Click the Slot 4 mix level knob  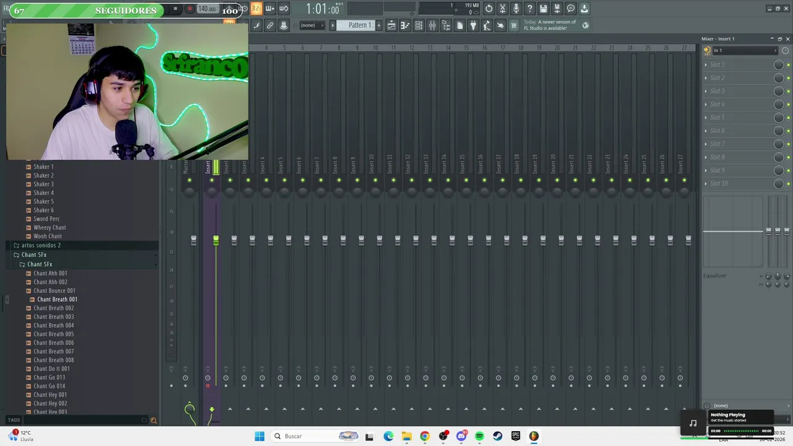pyautogui.click(x=779, y=104)
